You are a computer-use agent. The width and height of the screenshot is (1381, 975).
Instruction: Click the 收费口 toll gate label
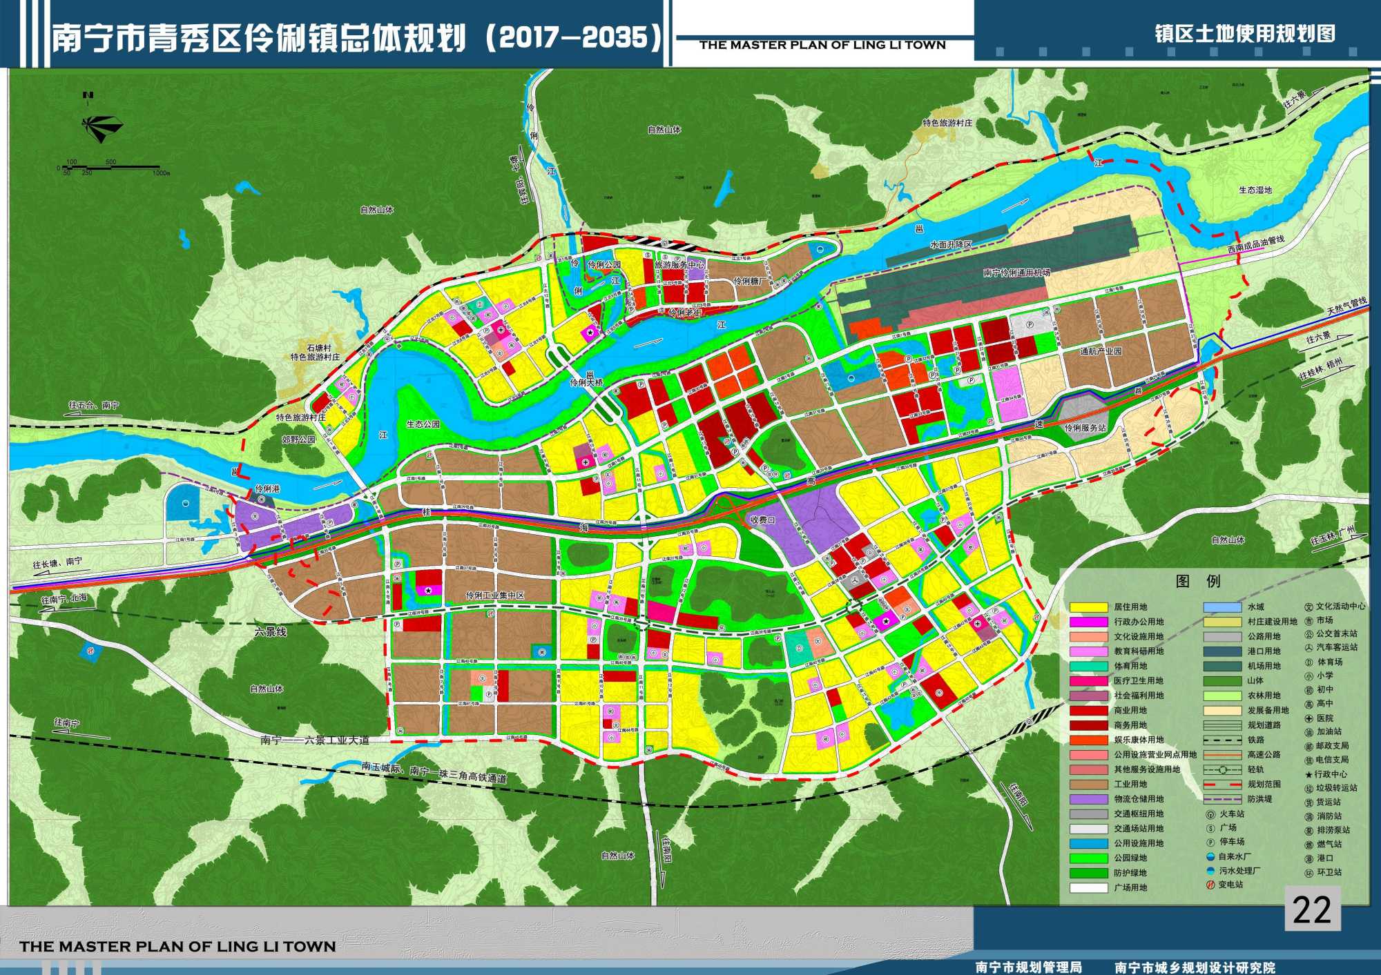763,520
